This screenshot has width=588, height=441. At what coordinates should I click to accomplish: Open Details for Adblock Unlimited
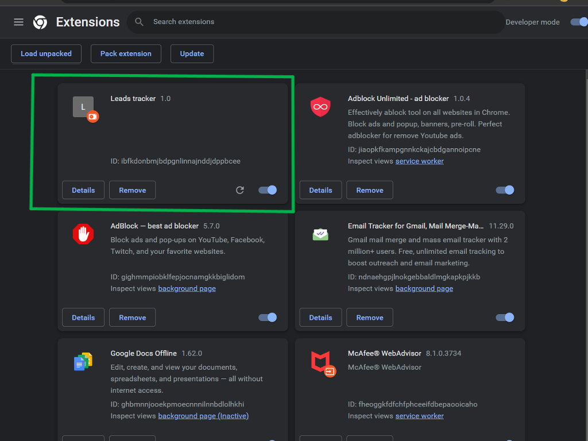click(320, 190)
